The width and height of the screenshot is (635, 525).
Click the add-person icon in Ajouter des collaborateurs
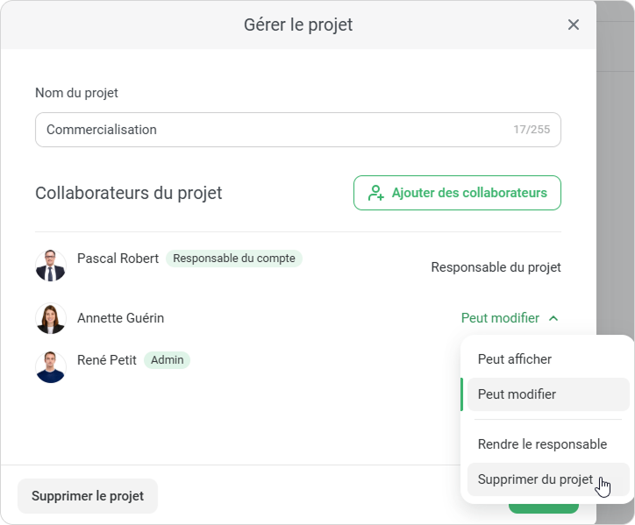click(x=376, y=193)
